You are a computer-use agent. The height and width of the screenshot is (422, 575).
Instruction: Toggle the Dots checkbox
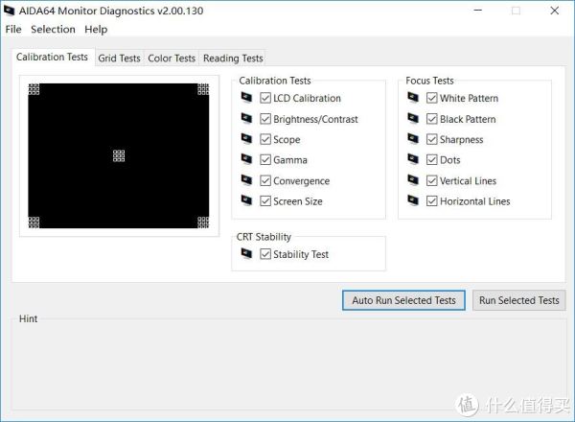(x=431, y=160)
